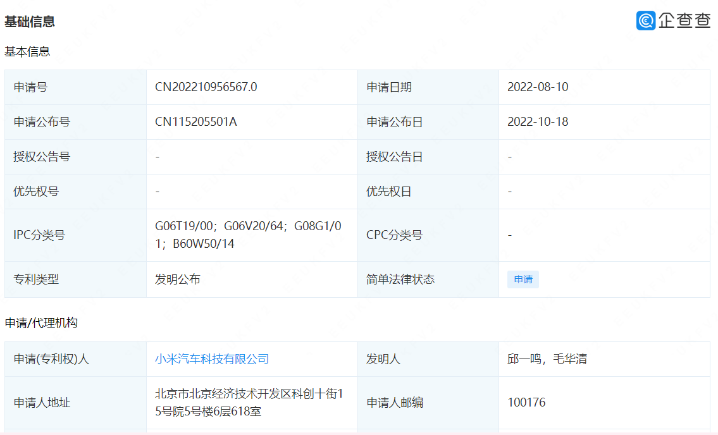Click the 发明人 label cell
This screenshot has width=718, height=435.
coord(428,359)
